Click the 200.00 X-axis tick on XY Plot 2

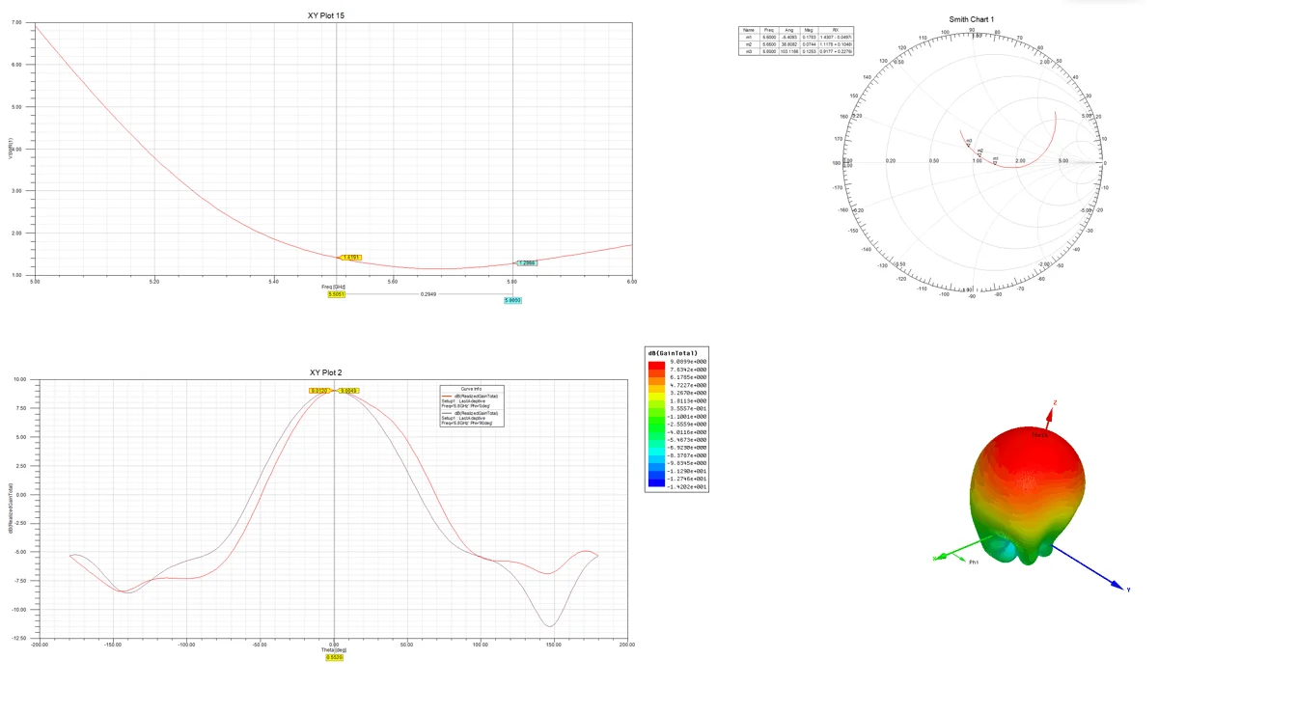[627, 645]
